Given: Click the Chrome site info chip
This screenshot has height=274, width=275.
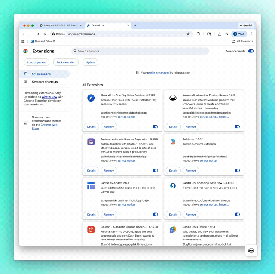Looking at the screenshot, I should point(58,34).
